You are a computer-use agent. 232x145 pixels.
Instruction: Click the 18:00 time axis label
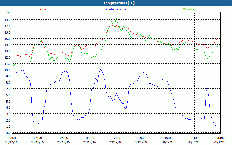tap(168, 138)
